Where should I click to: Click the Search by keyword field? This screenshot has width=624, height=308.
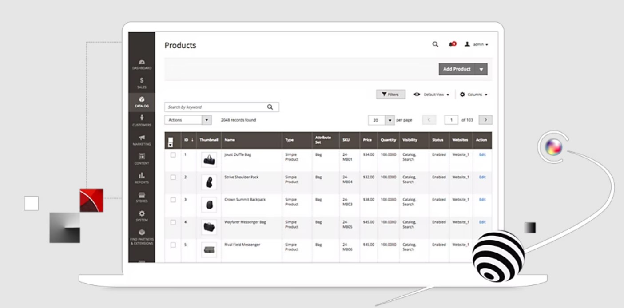point(222,107)
